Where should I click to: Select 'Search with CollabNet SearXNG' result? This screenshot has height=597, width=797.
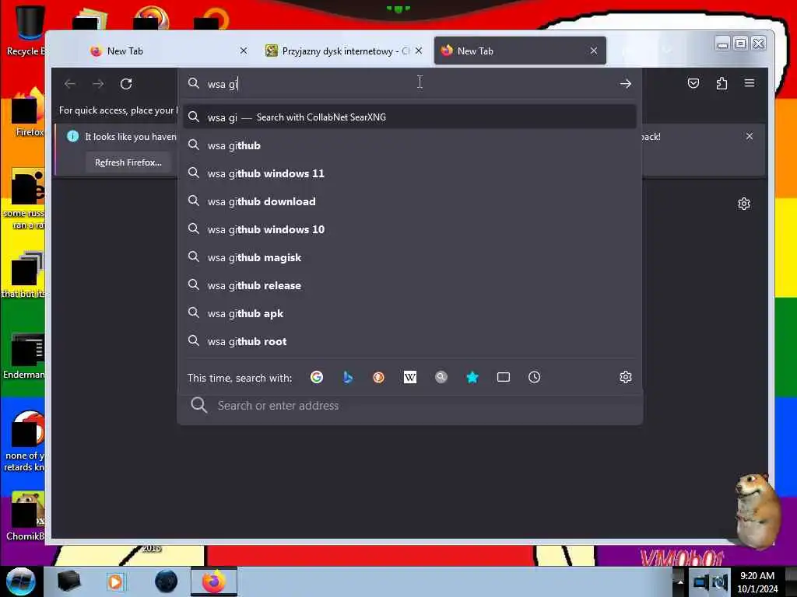pyautogui.click(x=409, y=117)
